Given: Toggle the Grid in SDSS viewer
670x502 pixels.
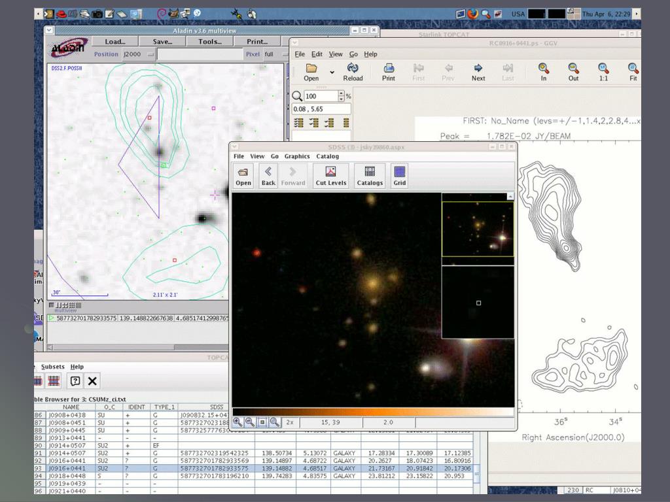Looking at the screenshot, I should [400, 176].
